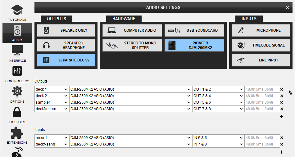
Task: Open the record input source dropdown
Action: click(x=52, y=138)
